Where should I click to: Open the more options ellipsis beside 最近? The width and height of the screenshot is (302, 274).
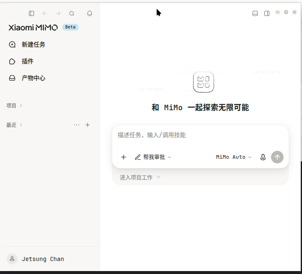point(77,125)
